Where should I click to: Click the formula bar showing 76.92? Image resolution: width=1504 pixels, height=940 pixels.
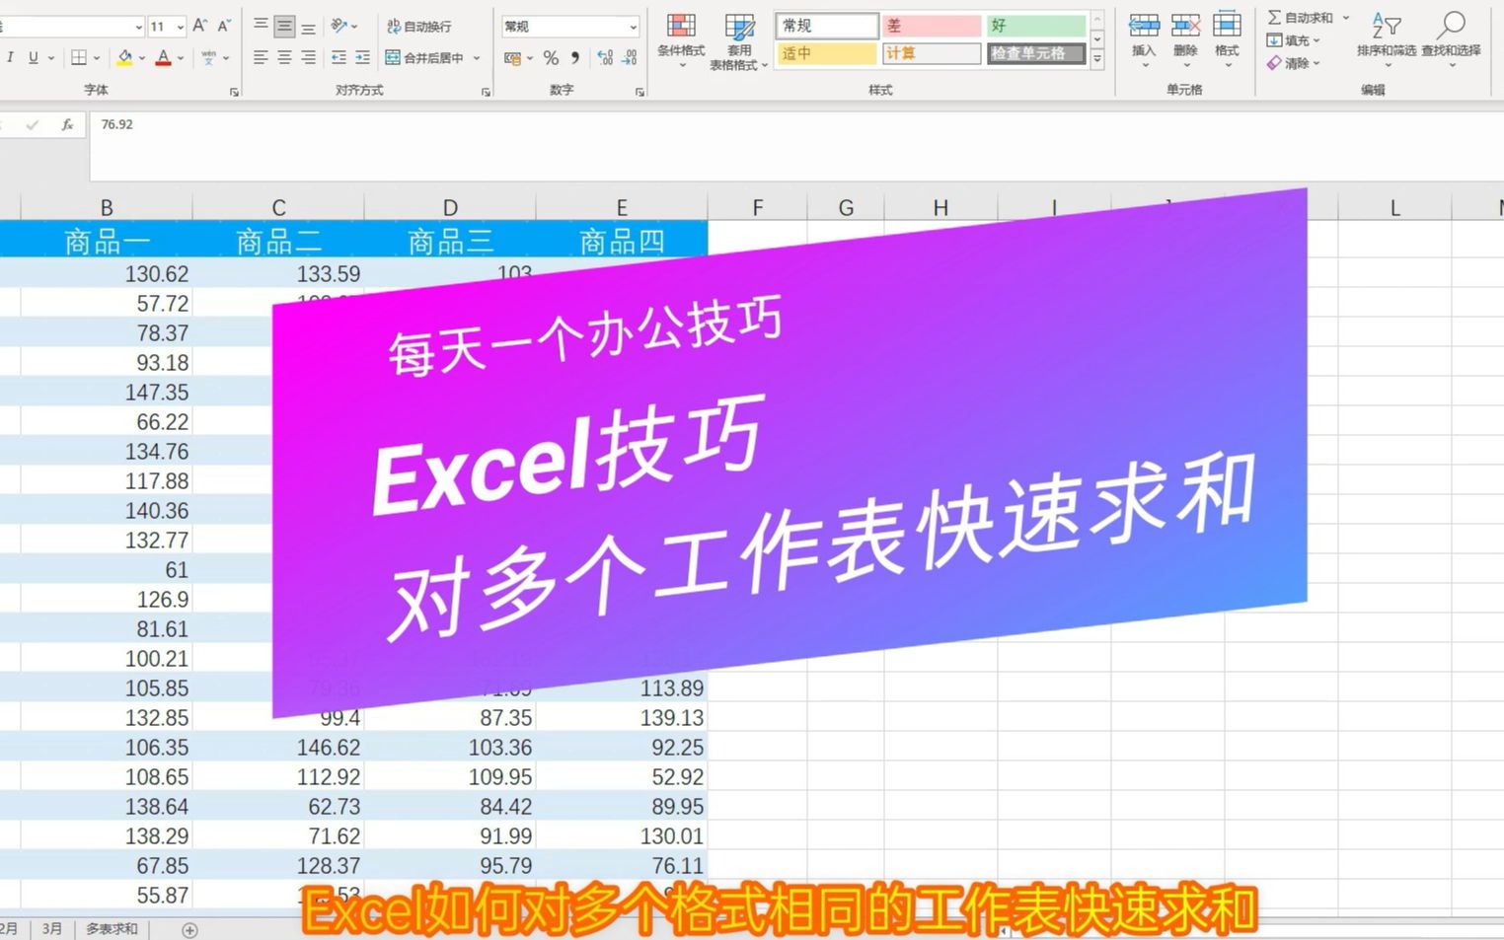(796, 146)
